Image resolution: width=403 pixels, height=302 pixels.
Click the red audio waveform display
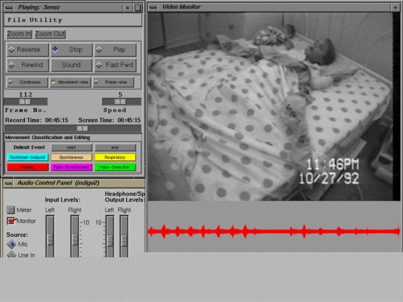pos(274,231)
